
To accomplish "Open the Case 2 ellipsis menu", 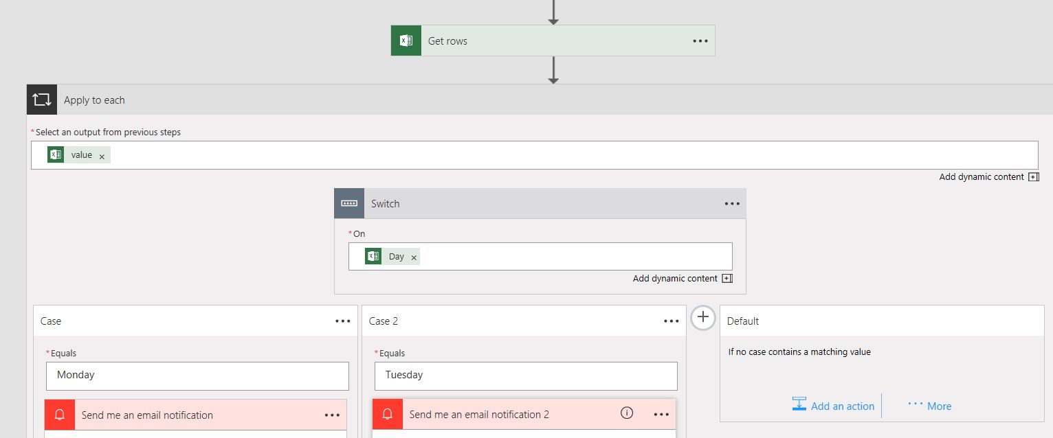I will tap(672, 321).
